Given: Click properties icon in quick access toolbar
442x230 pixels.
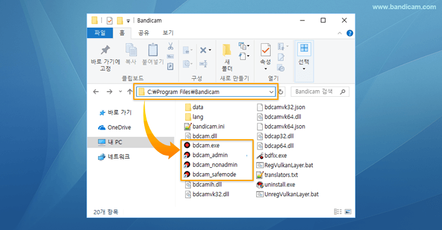Looking at the screenshot, I should [110, 21].
